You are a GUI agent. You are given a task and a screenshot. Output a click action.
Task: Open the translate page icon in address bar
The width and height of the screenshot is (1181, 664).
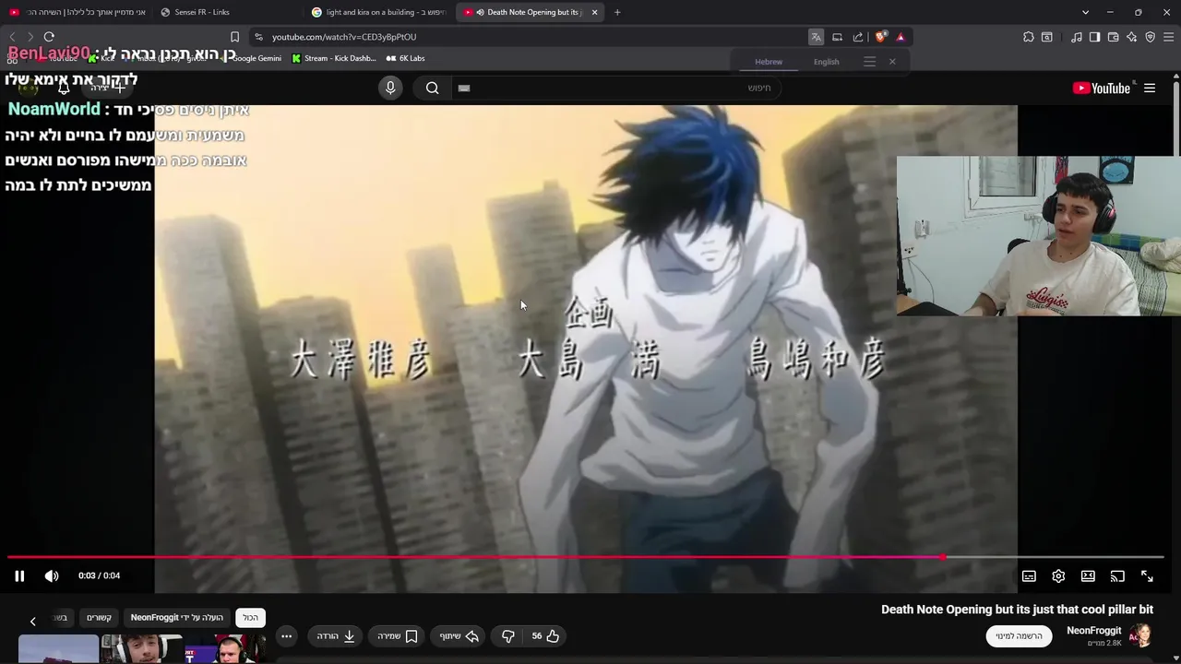(x=816, y=37)
